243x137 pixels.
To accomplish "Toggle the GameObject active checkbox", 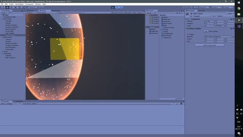I will 191,14.
